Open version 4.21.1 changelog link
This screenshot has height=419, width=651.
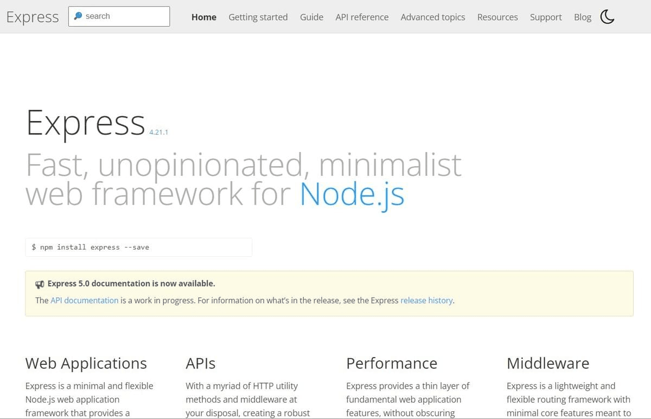(158, 132)
